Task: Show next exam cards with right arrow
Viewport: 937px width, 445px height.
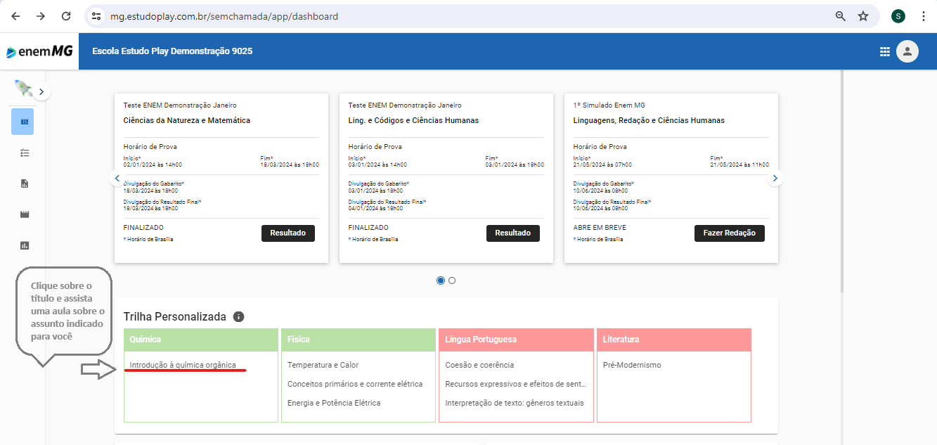Action: 775,179
